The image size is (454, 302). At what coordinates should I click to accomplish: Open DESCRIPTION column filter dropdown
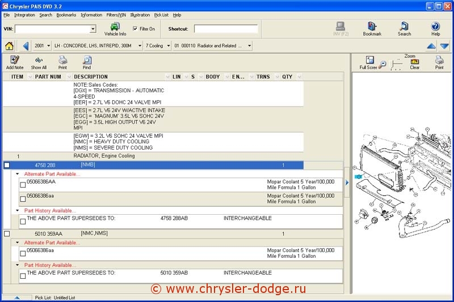pyautogui.click(x=167, y=77)
